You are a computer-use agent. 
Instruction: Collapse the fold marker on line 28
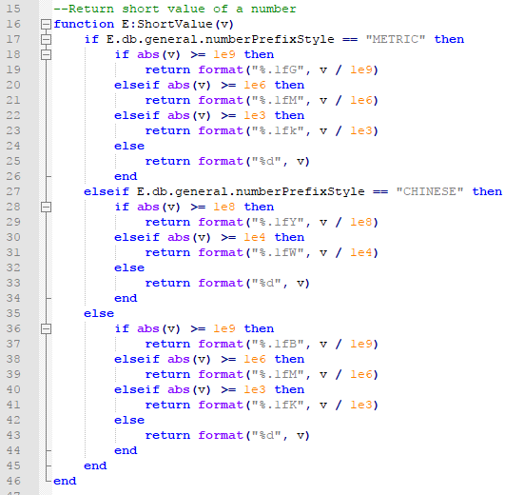46,207
